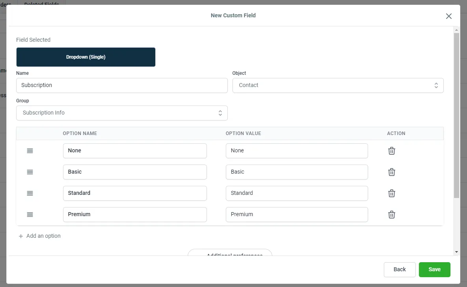This screenshot has height=287, width=467.
Task: Click the Dropdown (Single) field type button
Action: 86,57
